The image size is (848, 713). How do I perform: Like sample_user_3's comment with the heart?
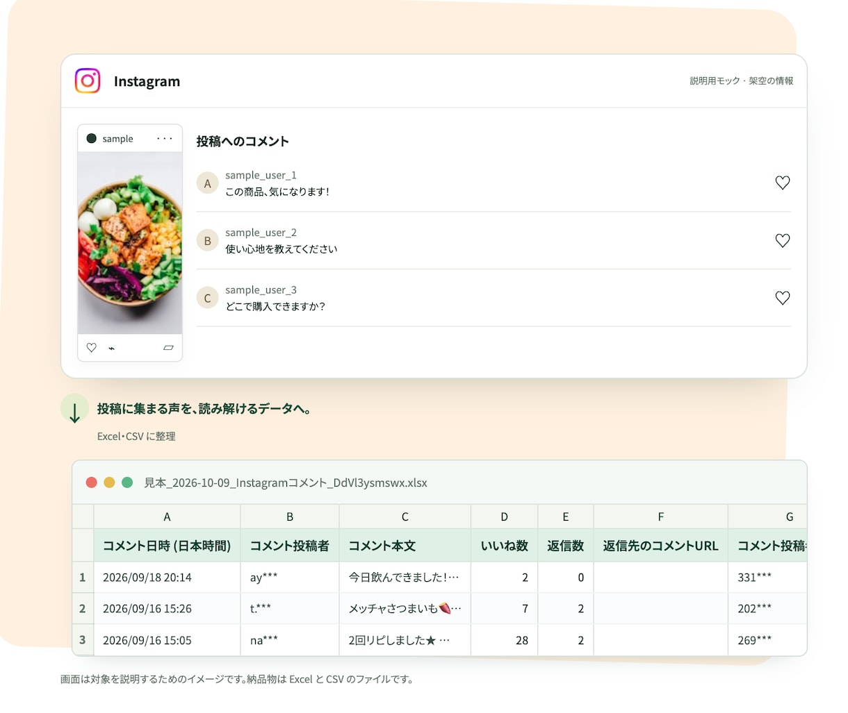click(783, 298)
